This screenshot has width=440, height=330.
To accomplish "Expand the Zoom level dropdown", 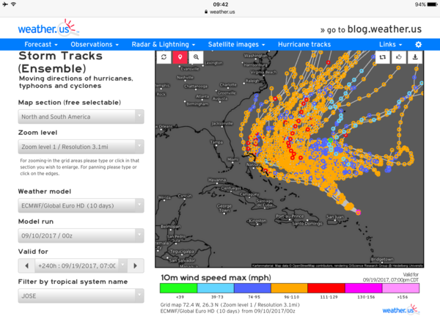I will pyautogui.click(x=81, y=147).
